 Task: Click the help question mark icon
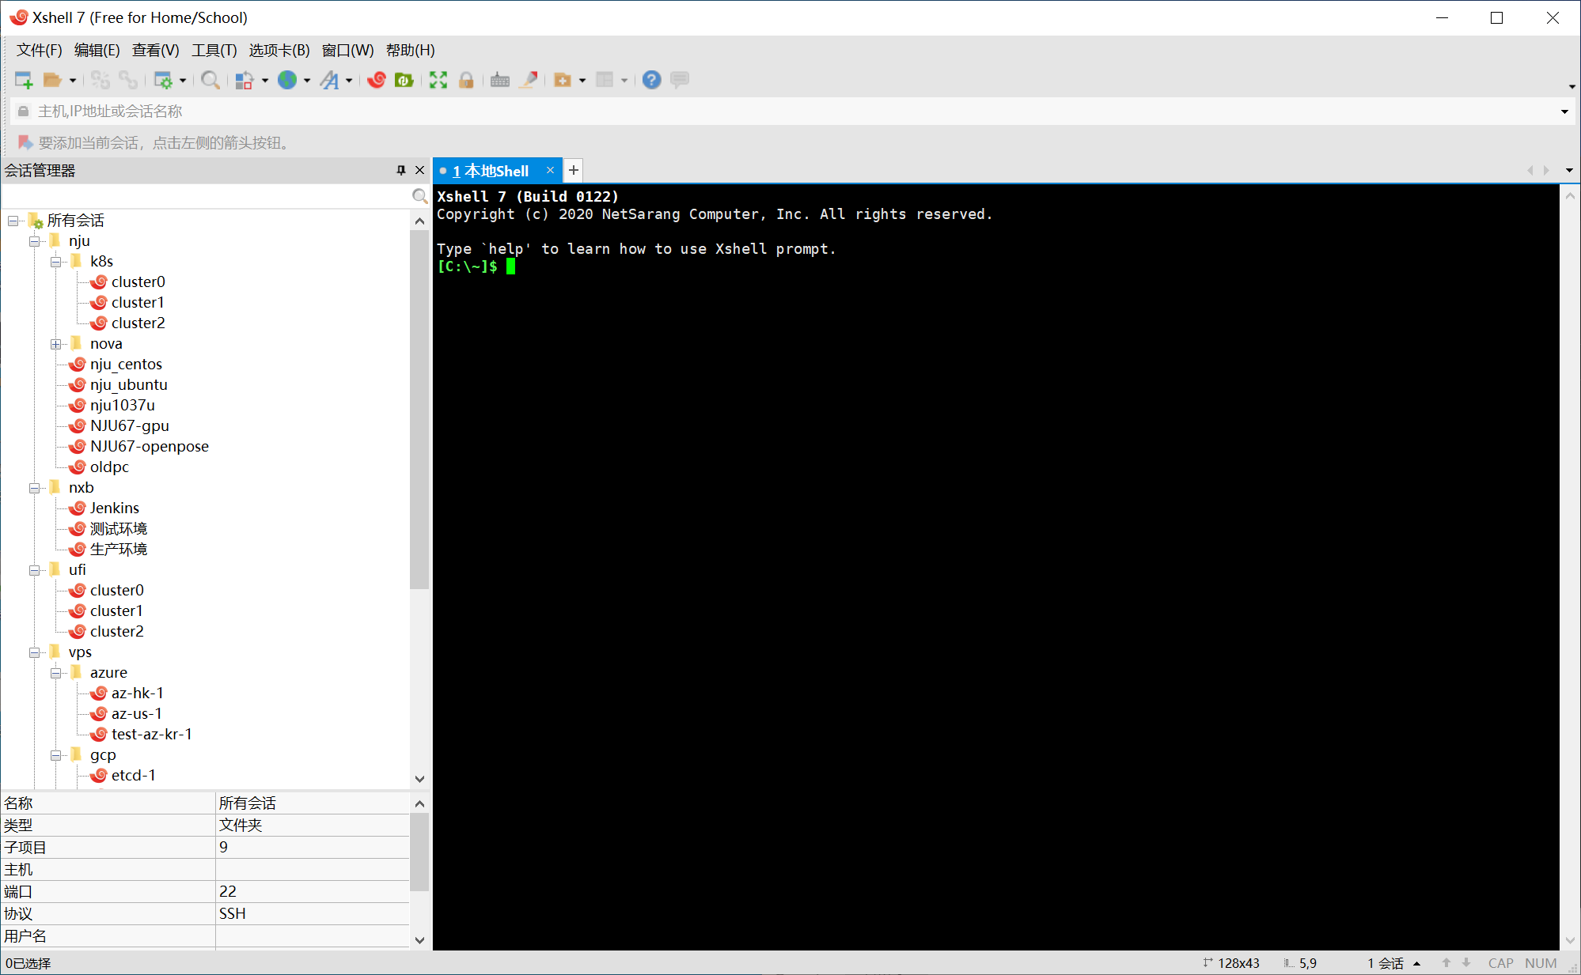coord(651,79)
